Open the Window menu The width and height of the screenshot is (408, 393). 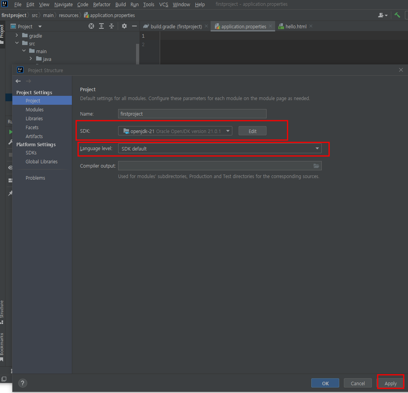[x=181, y=4]
